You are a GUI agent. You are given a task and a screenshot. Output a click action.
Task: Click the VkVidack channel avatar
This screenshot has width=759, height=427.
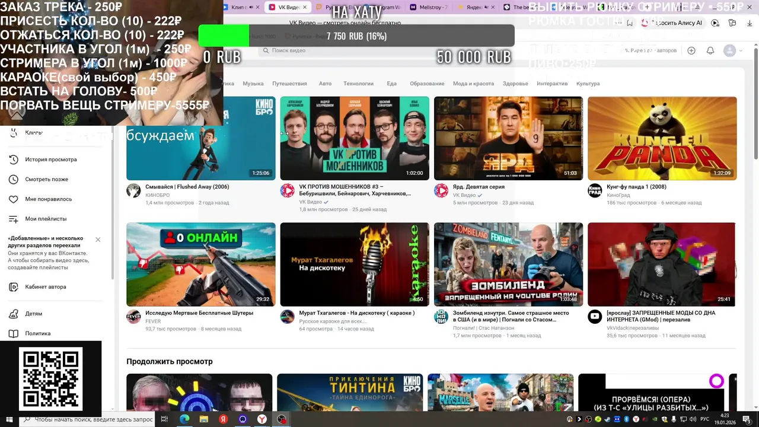(x=595, y=317)
